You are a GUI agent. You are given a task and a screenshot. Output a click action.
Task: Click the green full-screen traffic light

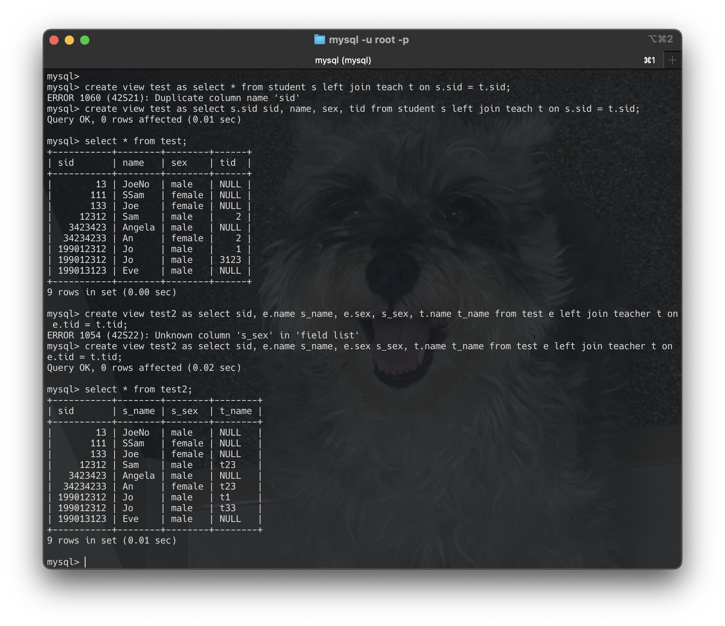(85, 40)
